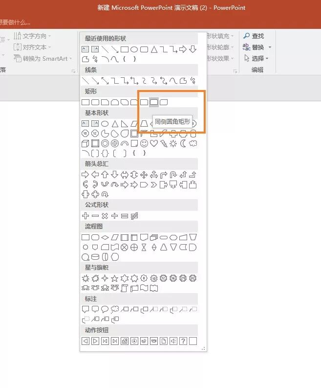The image size is (321, 388).
Task: Open the 替换 replace dropdown arrow
Action: [270, 47]
